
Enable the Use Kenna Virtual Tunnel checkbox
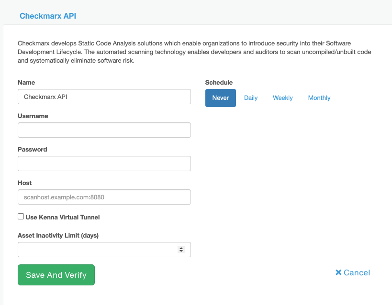(21, 216)
